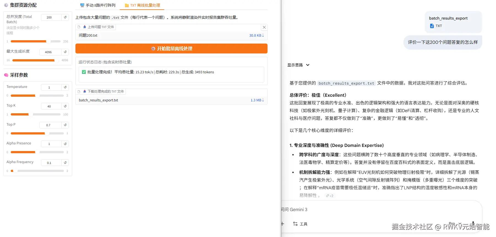Download batch_results_export.txt via 1.3 MB link
Viewport: 496px width, 237px height.
[x=257, y=100]
